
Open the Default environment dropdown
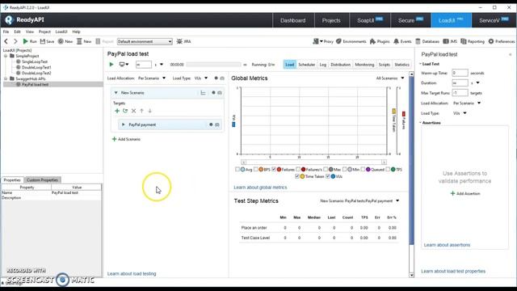click(x=145, y=41)
